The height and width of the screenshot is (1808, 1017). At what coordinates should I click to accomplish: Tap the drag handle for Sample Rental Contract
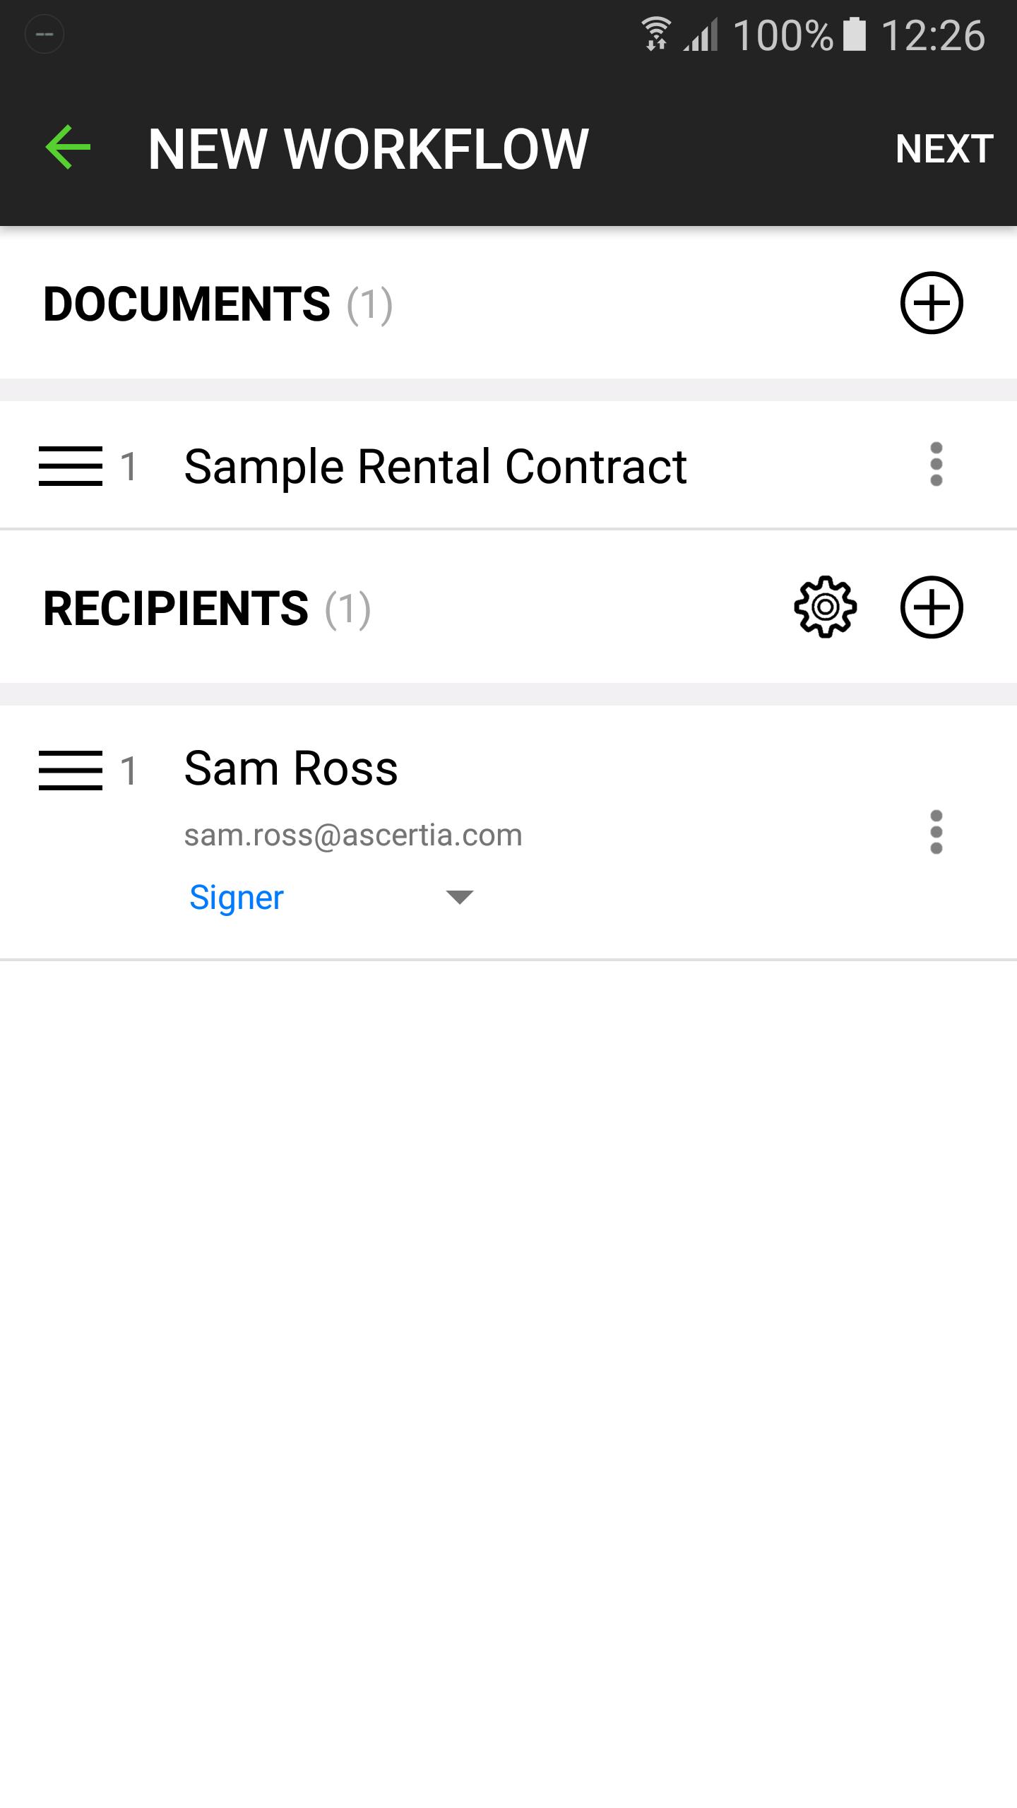70,466
